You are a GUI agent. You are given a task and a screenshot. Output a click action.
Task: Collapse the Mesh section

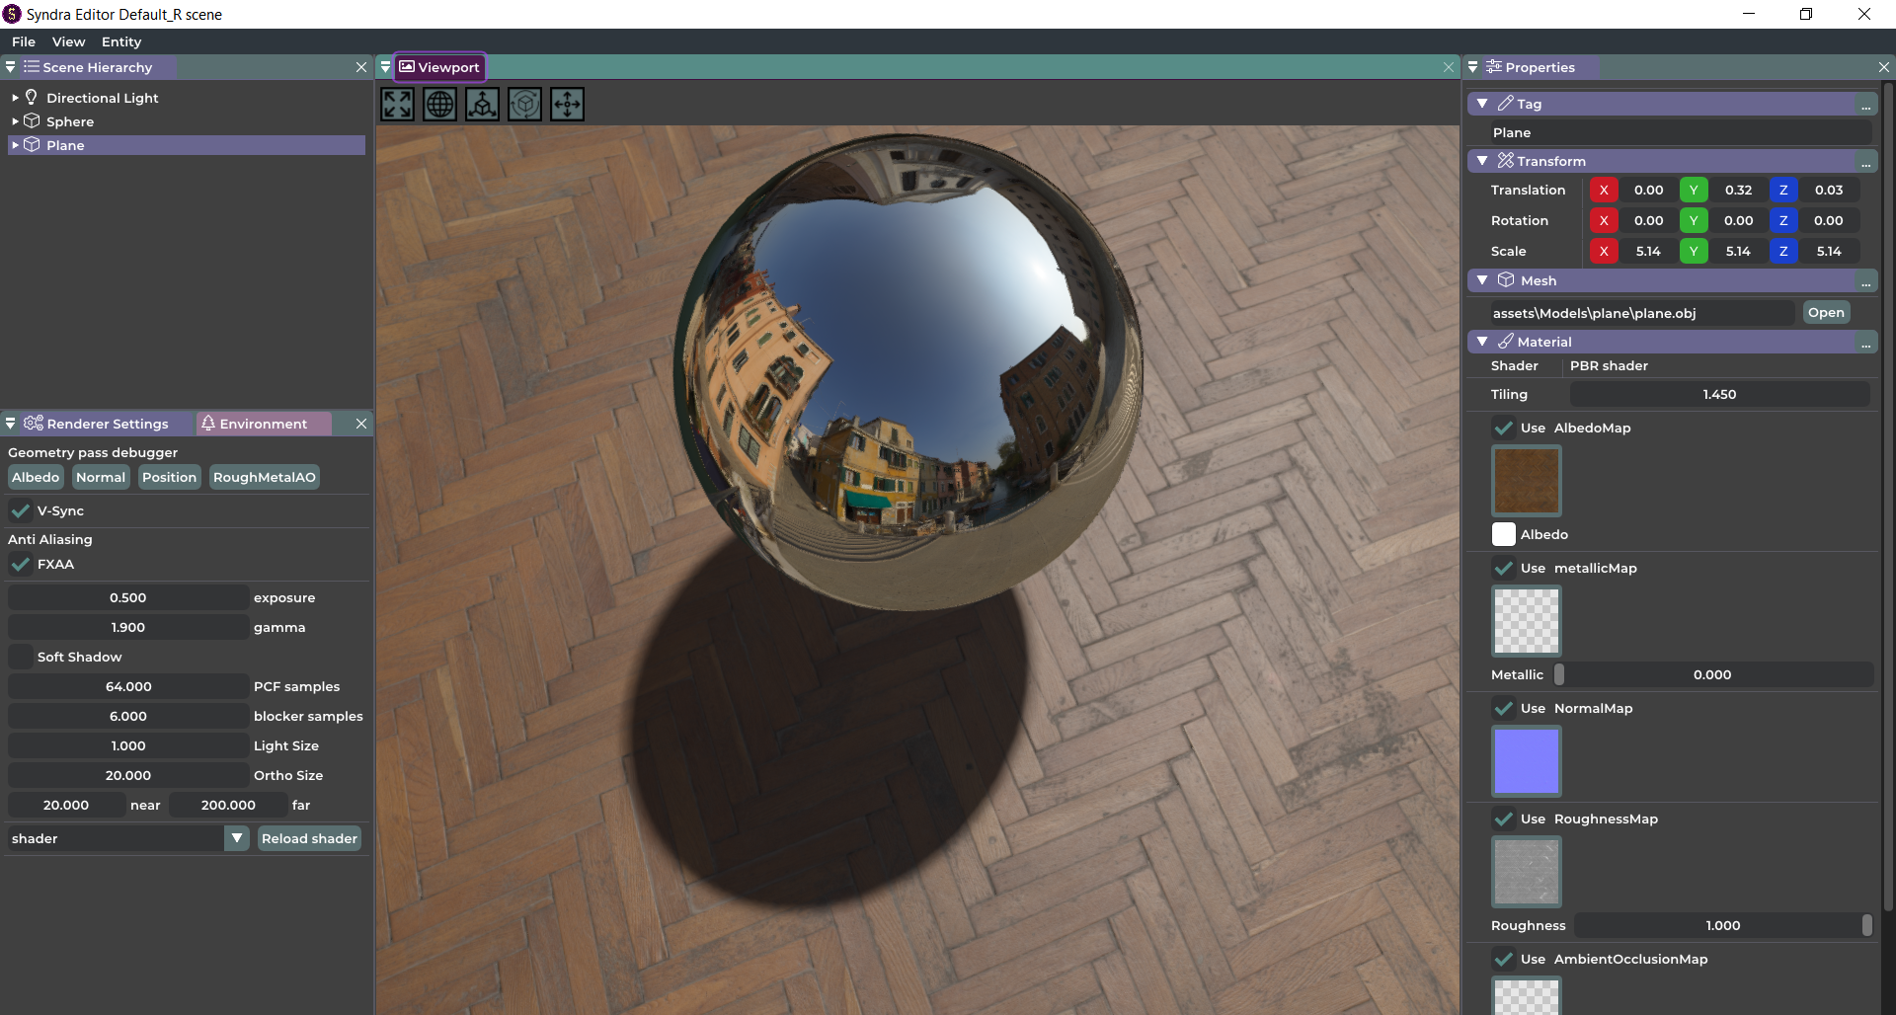[x=1482, y=280]
